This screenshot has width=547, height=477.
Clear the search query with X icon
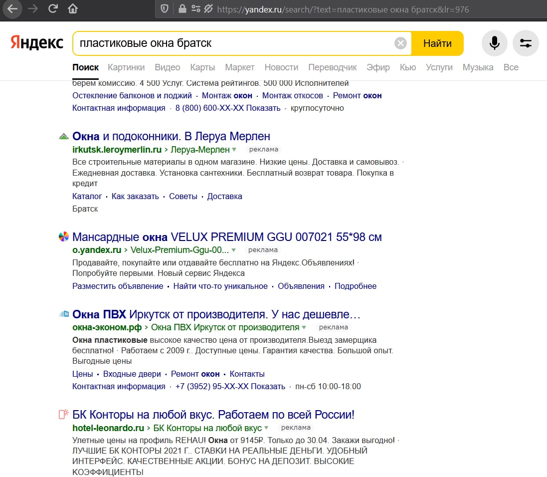pos(400,43)
